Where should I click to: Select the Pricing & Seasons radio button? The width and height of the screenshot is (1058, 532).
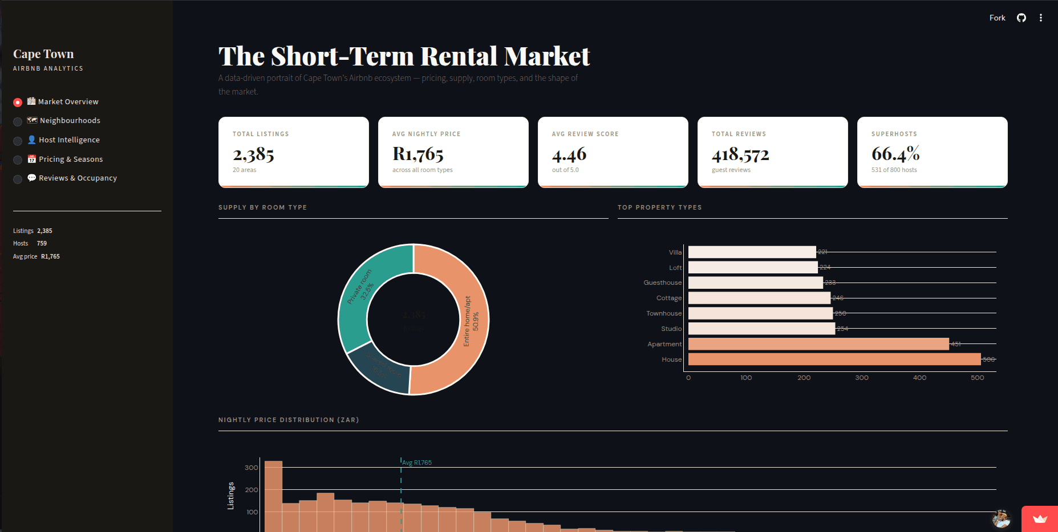[18, 160]
